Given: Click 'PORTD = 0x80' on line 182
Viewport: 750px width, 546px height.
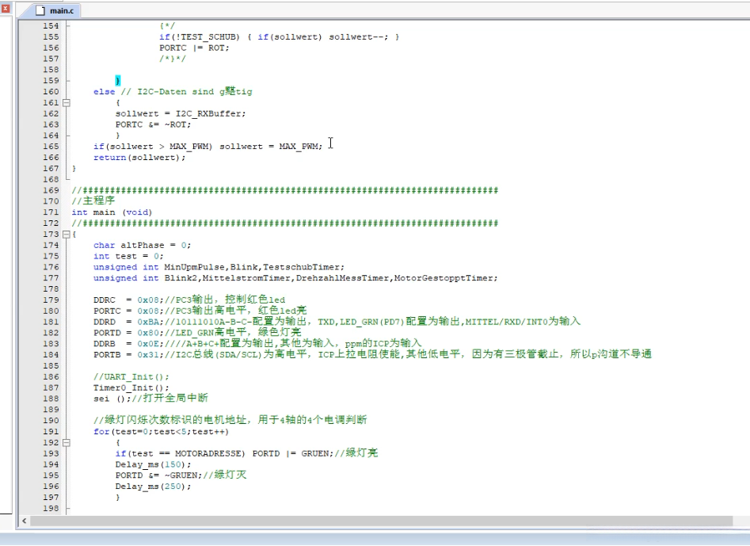Looking at the screenshot, I should pyautogui.click(x=128, y=333).
